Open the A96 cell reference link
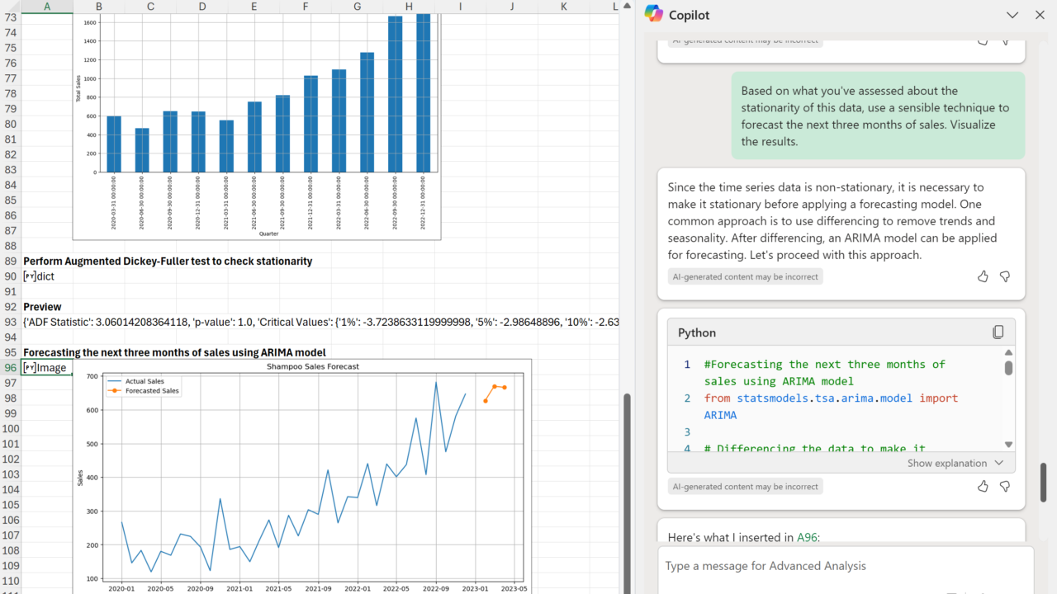The width and height of the screenshot is (1057, 594). pos(806,538)
